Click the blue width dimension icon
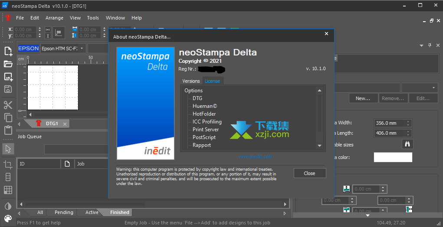443x227 pixels. 75,29
